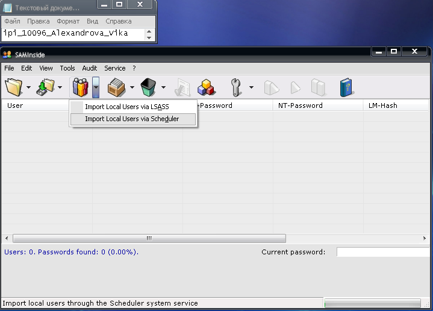Click the Notepad scroll up arrow

(149, 31)
